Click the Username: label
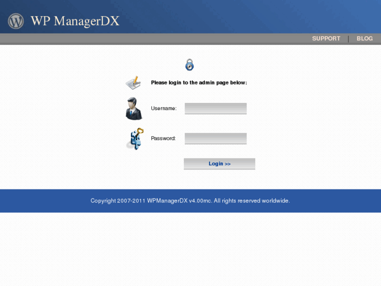381x286 pixels. click(164, 108)
